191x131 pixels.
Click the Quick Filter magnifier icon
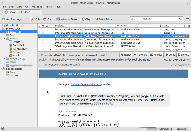[97, 19]
